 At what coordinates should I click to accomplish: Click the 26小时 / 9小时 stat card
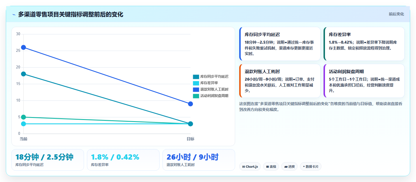199,160
